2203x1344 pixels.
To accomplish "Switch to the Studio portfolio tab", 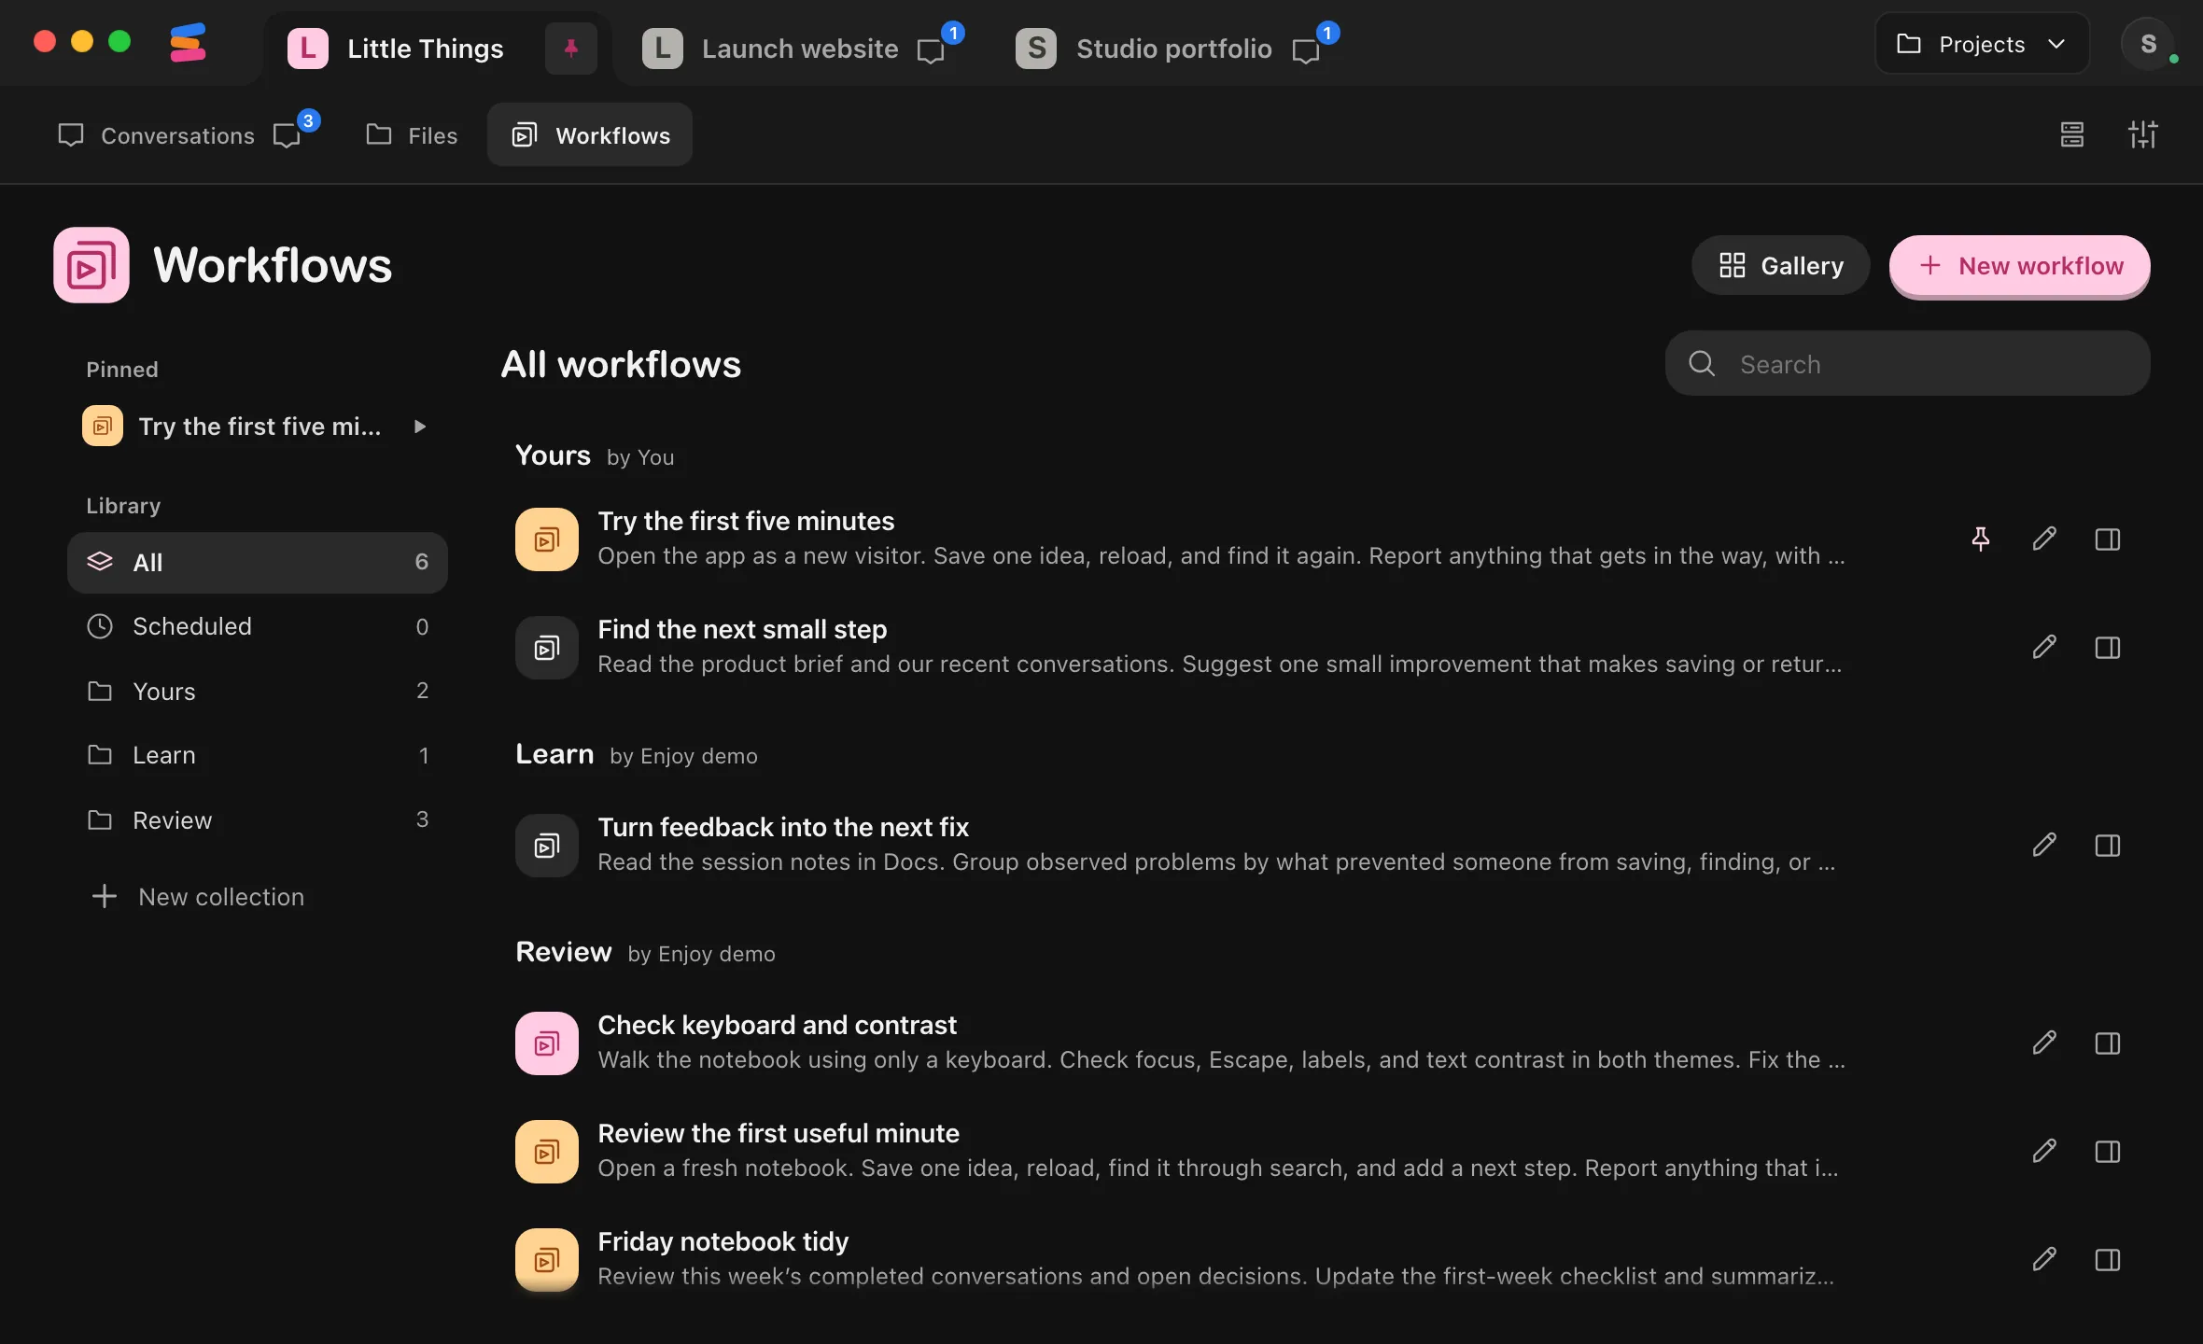I will tap(1176, 48).
